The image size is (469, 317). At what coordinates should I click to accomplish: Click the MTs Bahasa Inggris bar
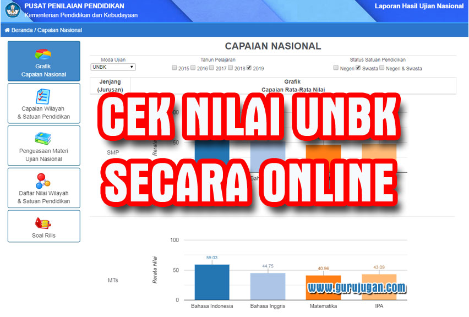pos(268,286)
